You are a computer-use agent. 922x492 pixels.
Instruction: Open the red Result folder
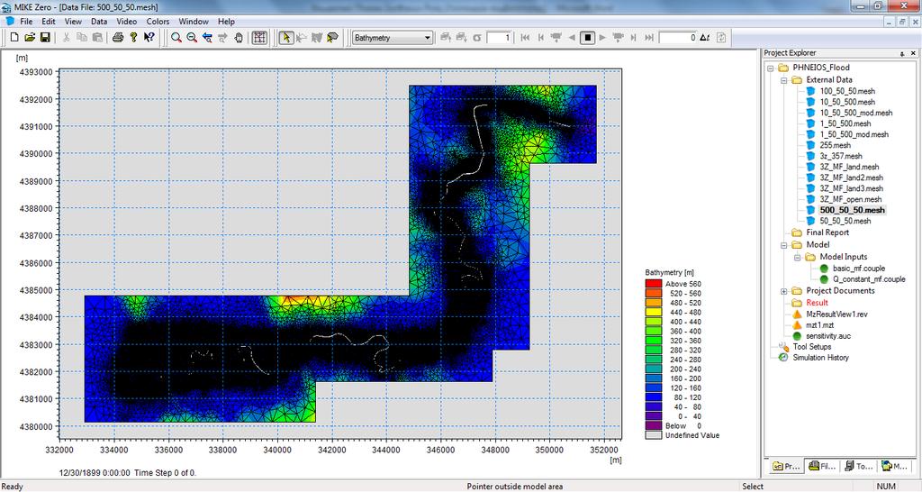817,303
